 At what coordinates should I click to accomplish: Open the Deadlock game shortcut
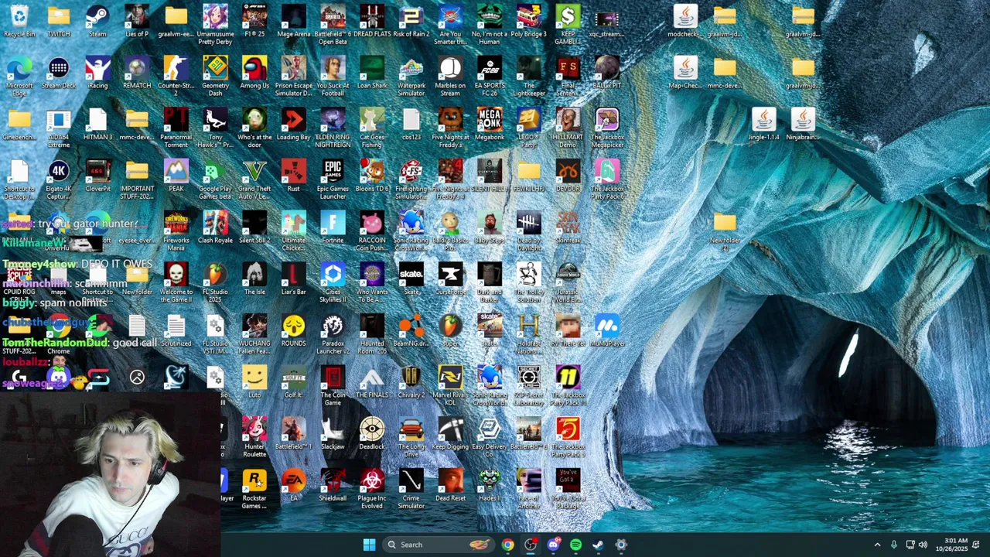(372, 434)
